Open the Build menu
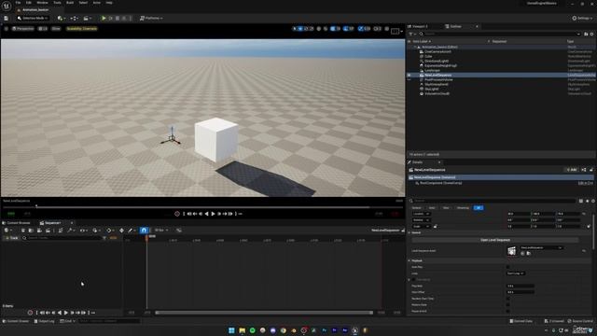 pos(70,3)
